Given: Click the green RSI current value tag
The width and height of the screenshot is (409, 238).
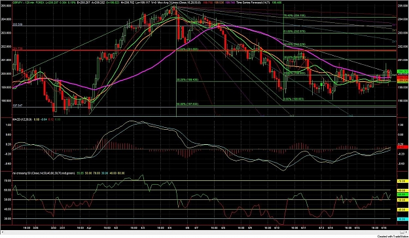Looking at the screenshot, I should [x=402, y=195].
